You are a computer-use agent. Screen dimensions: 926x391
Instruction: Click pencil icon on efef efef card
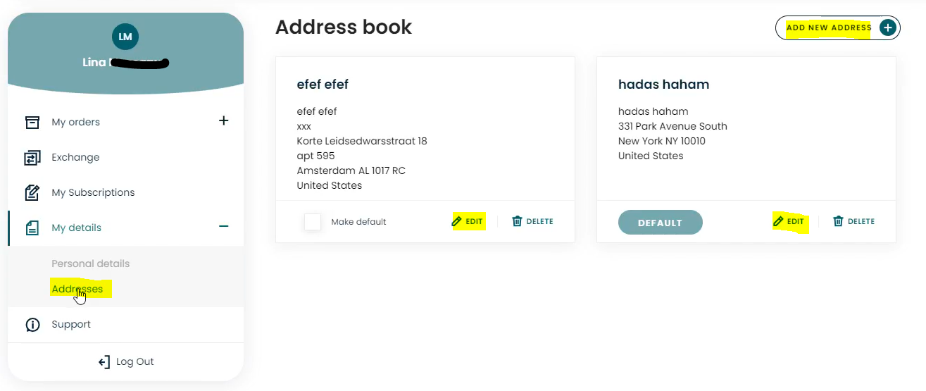click(456, 221)
